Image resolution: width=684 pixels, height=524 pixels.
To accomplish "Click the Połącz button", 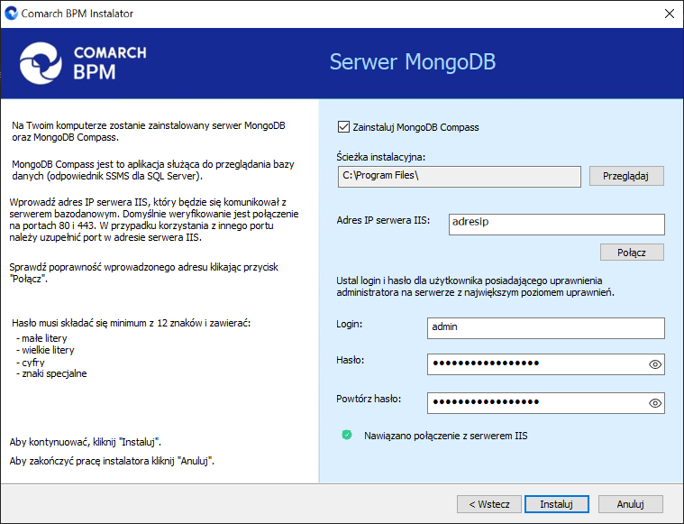I will click(632, 253).
